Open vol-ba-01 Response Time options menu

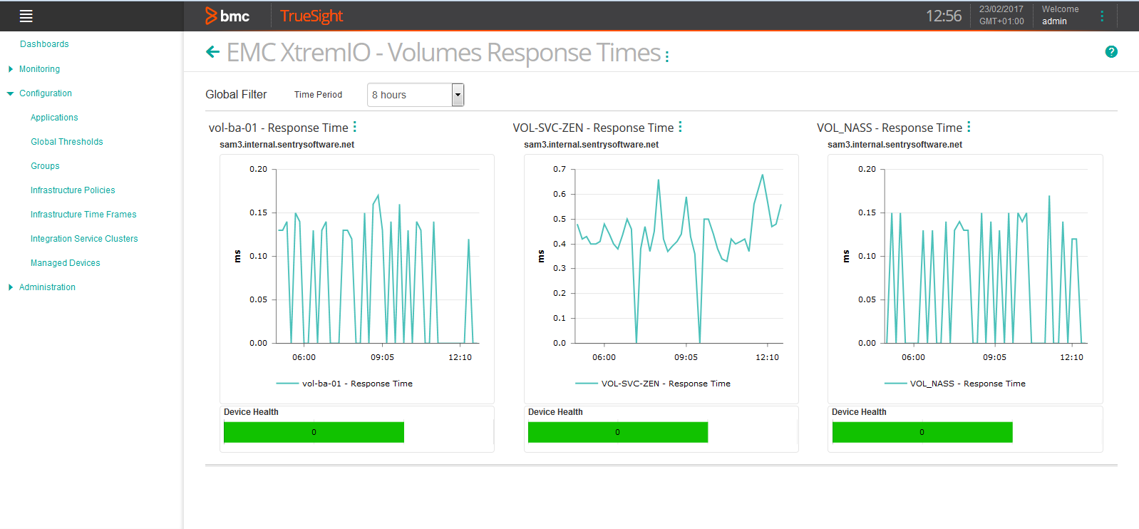(x=354, y=127)
